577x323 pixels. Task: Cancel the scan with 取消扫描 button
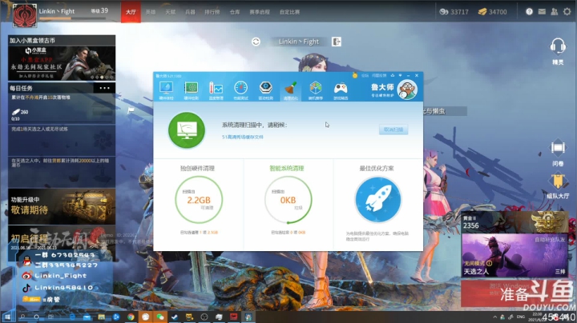click(x=393, y=130)
